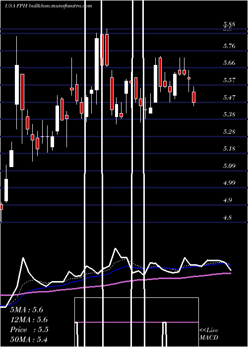The width and height of the screenshot is (248, 347).
Task: Click the 'USA FPH bullkhan.munafasutra.com' chart title
Action: (x=49, y=6)
